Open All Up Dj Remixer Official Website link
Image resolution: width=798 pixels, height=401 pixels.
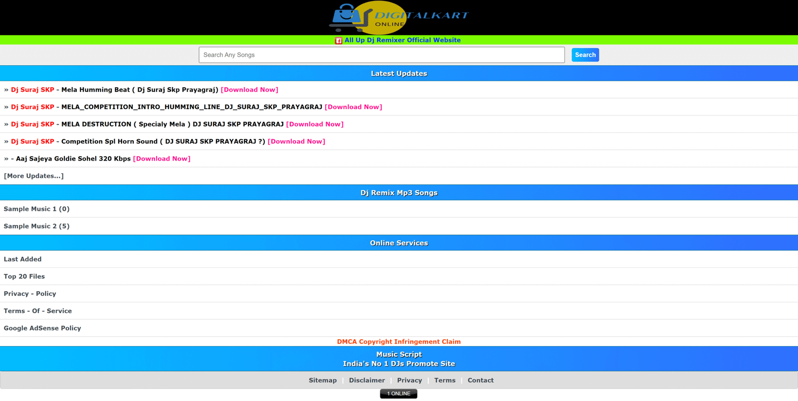pyautogui.click(x=402, y=40)
